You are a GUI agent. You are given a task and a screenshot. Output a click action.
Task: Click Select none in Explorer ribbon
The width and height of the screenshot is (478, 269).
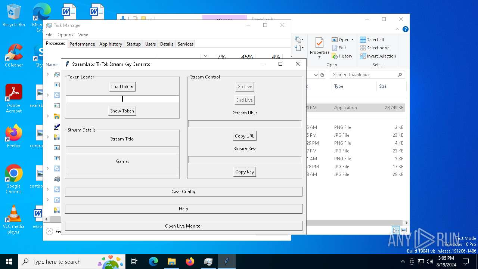click(x=375, y=48)
